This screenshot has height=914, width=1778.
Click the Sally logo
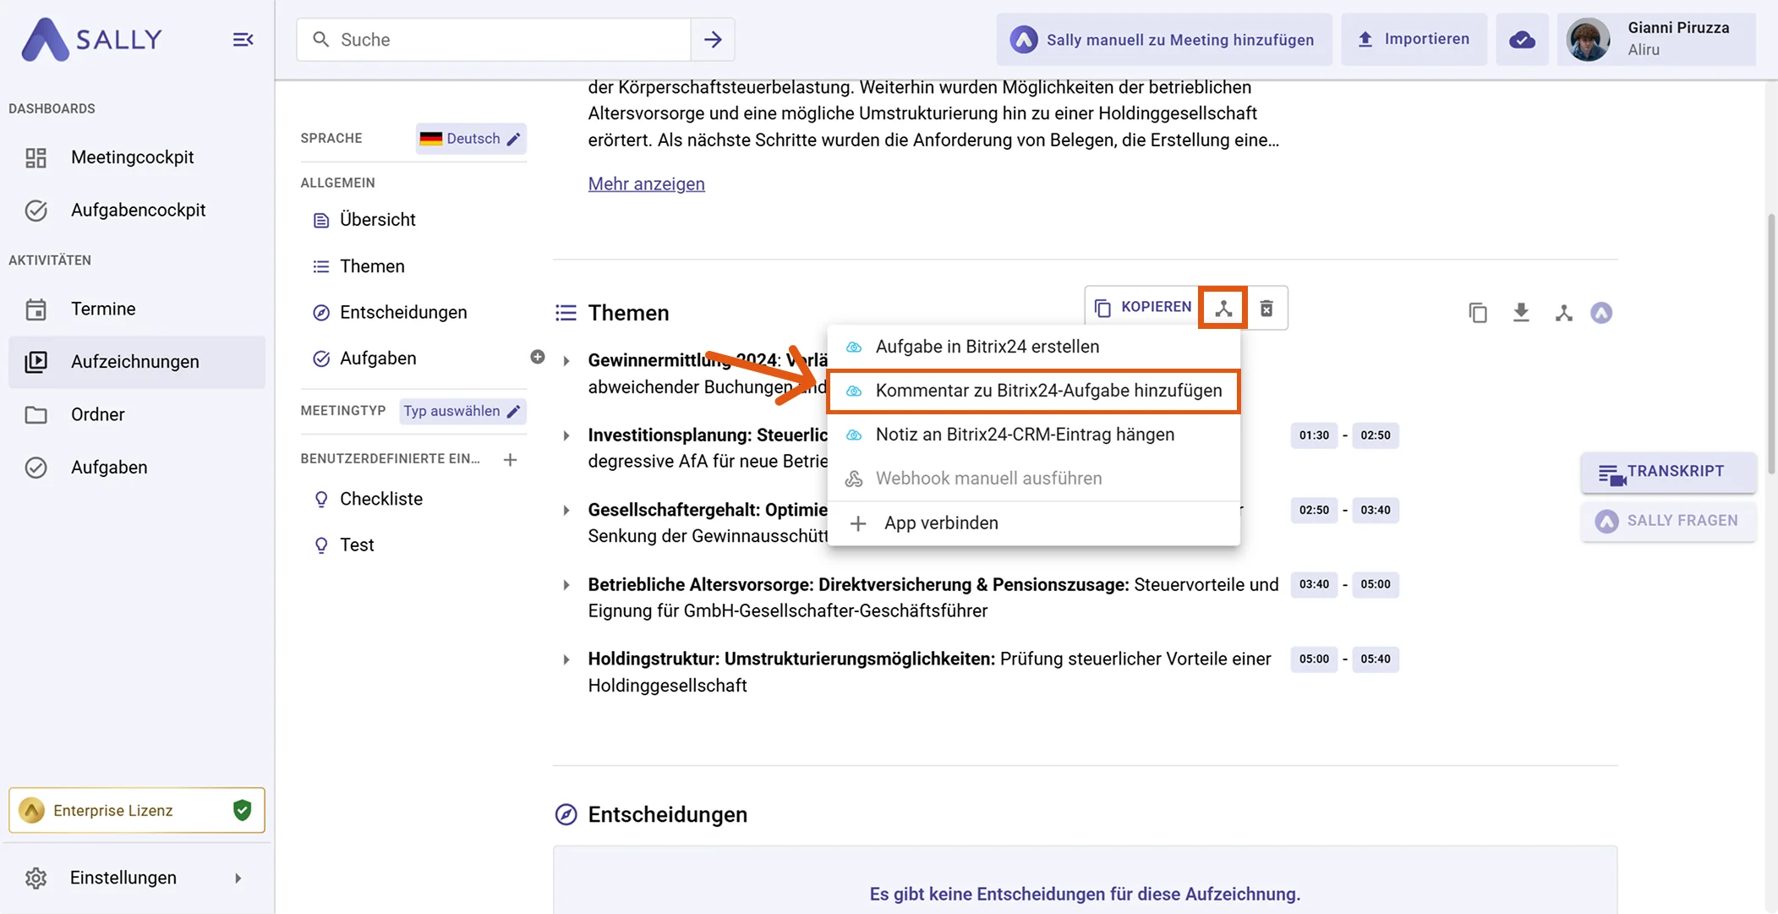tap(91, 40)
